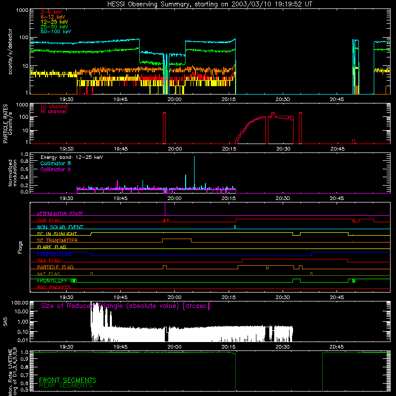The image size is (396, 396).
Task: Click the SAA FLAG label
Action: pyautogui.click(x=49, y=260)
